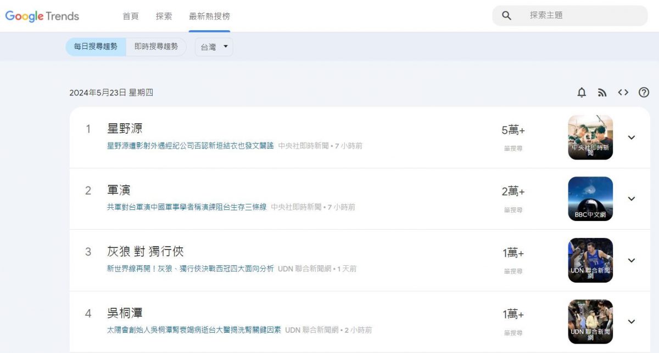659x353 pixels.
Task: Open the 台灣 region dropdown
Action: click(x=213, y=47)
